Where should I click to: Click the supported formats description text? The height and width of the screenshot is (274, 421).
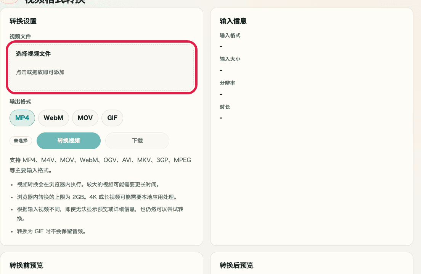(100, 165)
